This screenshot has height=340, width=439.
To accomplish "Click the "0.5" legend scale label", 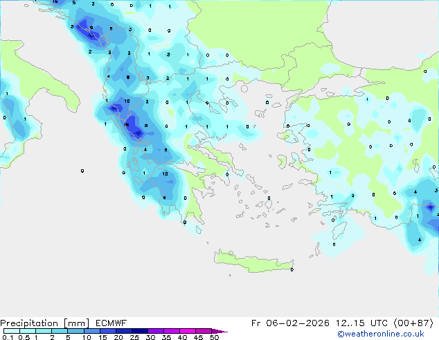I will tap(24, 337).
